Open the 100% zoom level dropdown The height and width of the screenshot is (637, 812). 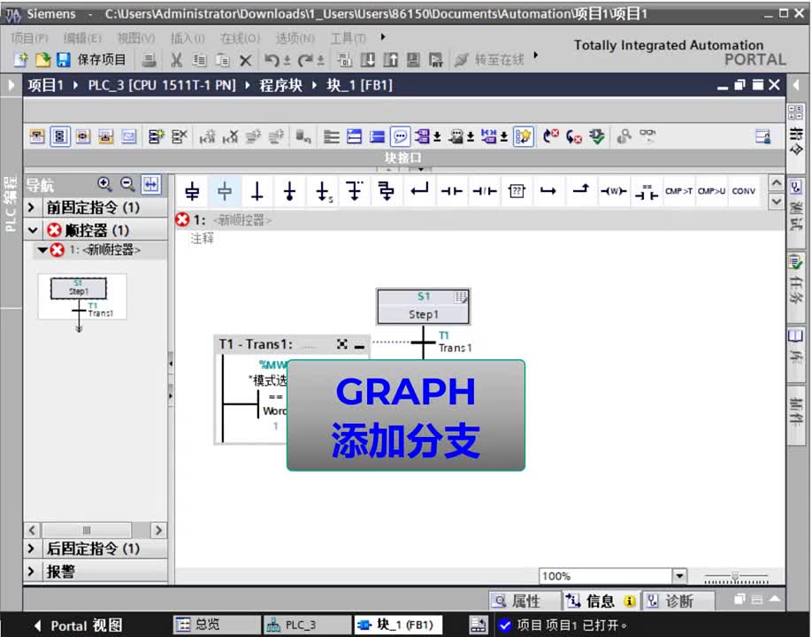coord(679,576)
